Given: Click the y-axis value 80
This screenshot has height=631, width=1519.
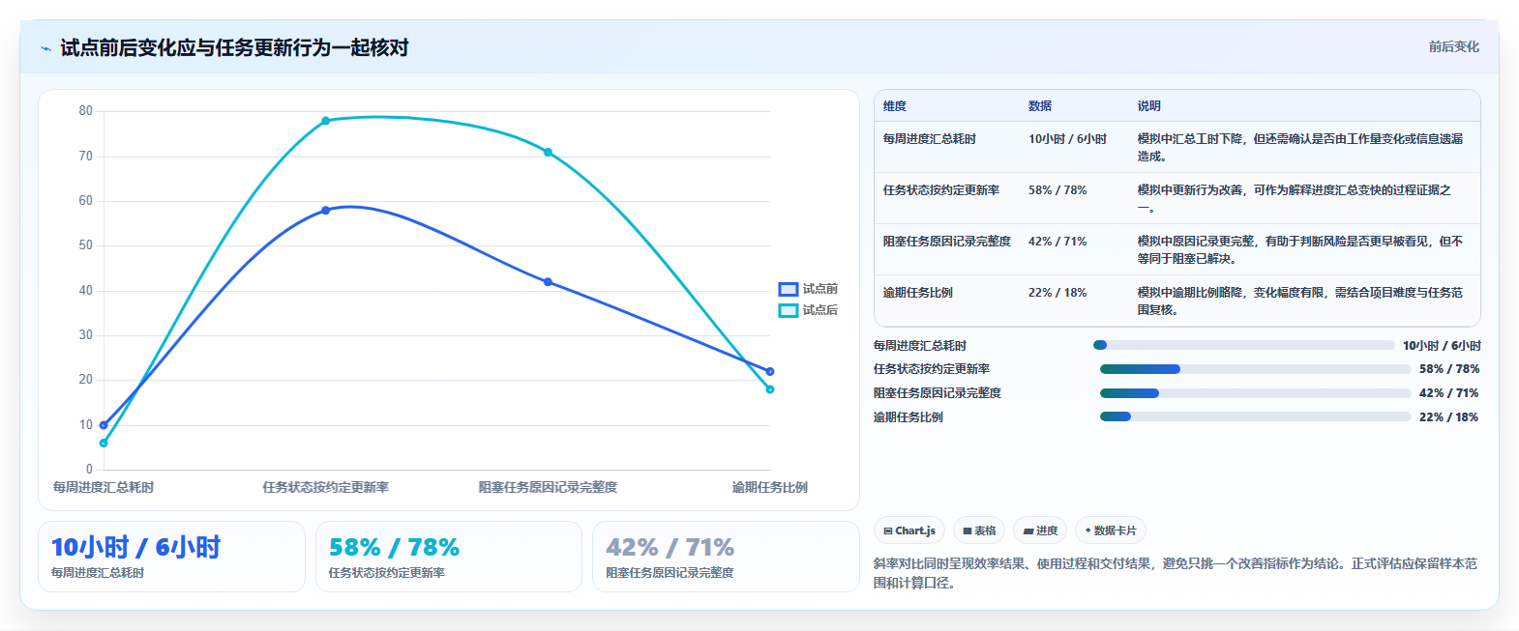Looking at the screenshot, I should (x=86, y=111).
